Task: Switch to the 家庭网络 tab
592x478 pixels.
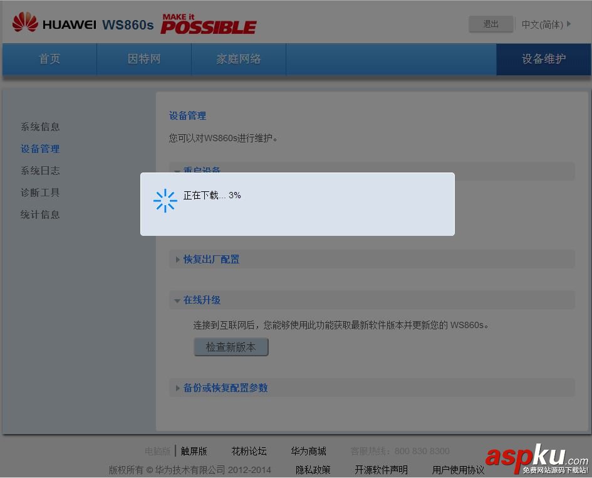Action: (238, 59)
